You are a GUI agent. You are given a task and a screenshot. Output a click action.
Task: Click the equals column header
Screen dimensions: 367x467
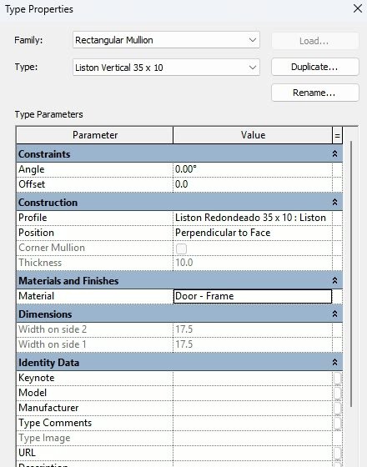(x=338, y=135)
